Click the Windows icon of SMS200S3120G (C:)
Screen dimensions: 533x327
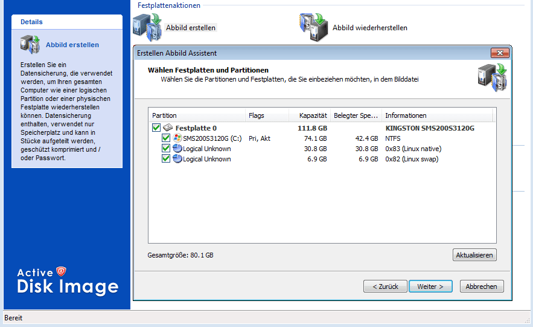tap(177, 138)
